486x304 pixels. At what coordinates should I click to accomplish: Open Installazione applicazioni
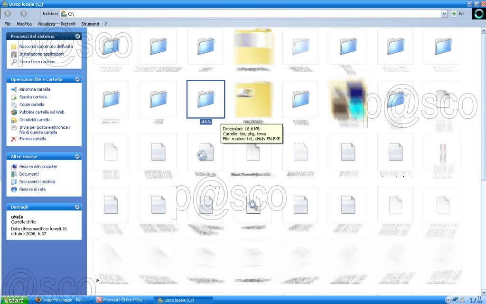click(x=42, y=54)
